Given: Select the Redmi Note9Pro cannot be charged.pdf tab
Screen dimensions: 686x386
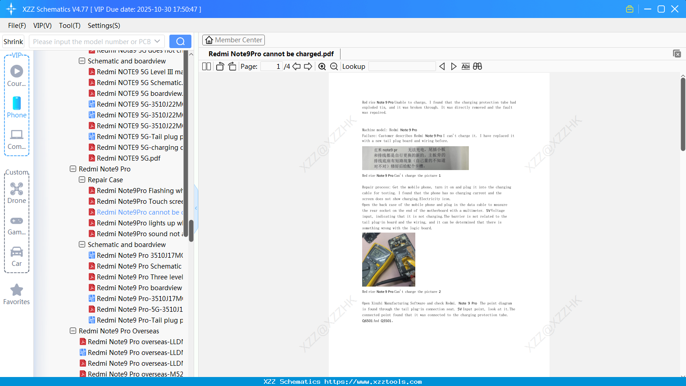Looking at the screenshot, I should click(271, 54).
